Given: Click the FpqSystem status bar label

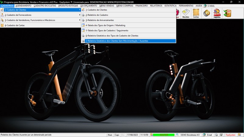Looking at the screenshot, I should point(230,135).
